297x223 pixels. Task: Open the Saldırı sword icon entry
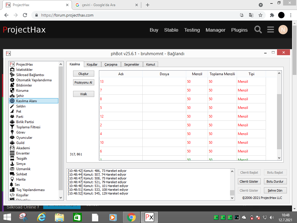[12, 106]
